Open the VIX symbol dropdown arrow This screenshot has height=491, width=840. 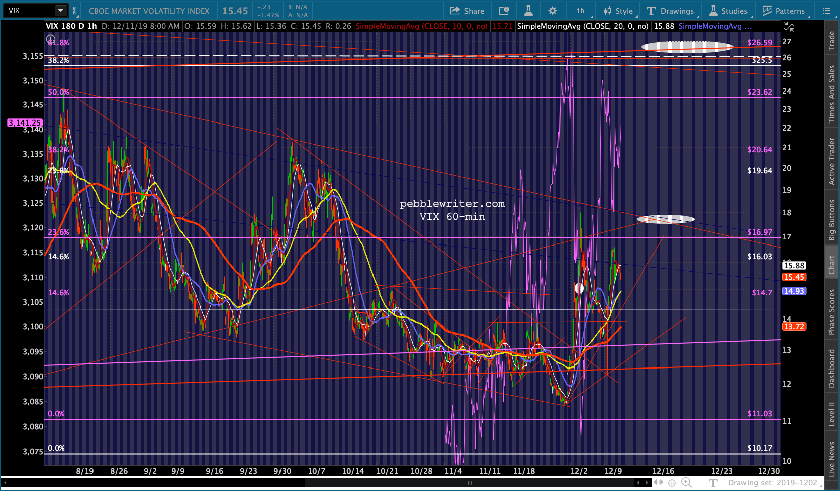point(60,10)
